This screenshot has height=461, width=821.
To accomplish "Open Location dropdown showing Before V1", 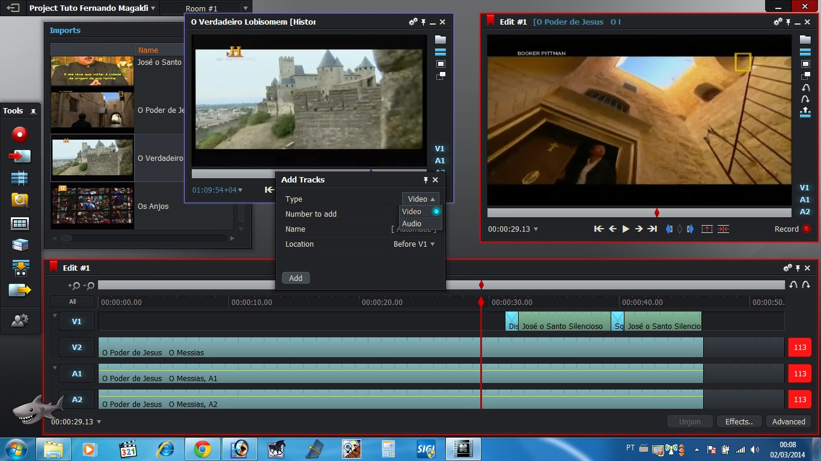I will click(x=414, y=244).
